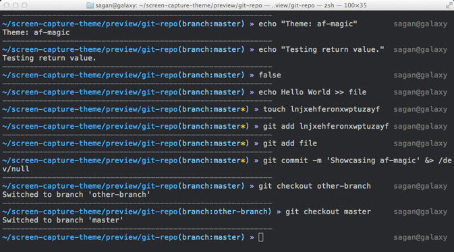The width and height of the screenshot is (454, 252).
Task: Click the yellow asterisk on the 'git add file' prompt
Action: (243, 144)
